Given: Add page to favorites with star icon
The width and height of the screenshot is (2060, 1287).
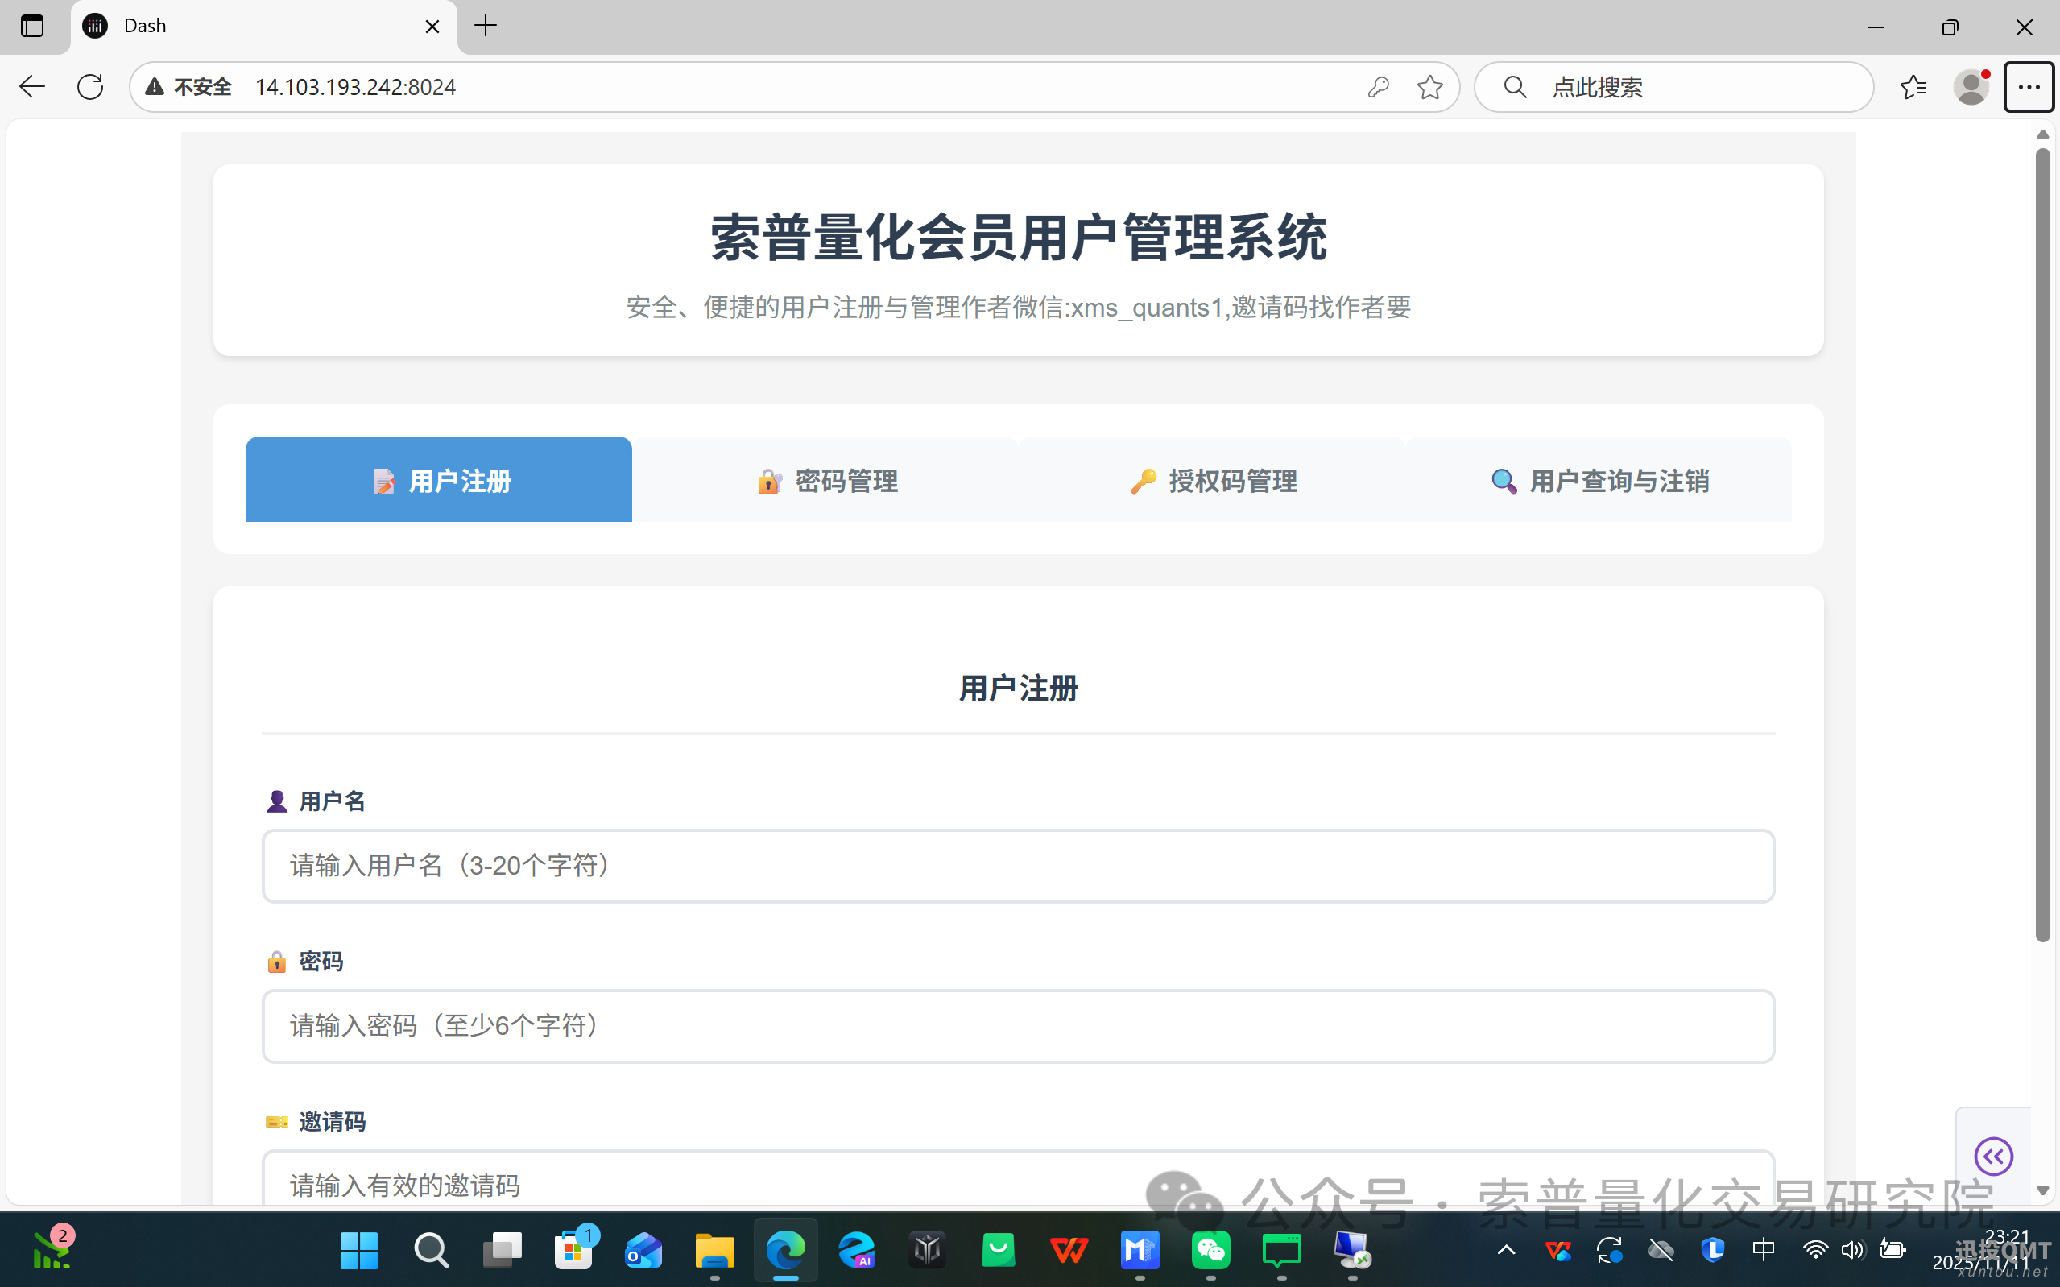Looking at the screenshot, I should point(1429,87).
